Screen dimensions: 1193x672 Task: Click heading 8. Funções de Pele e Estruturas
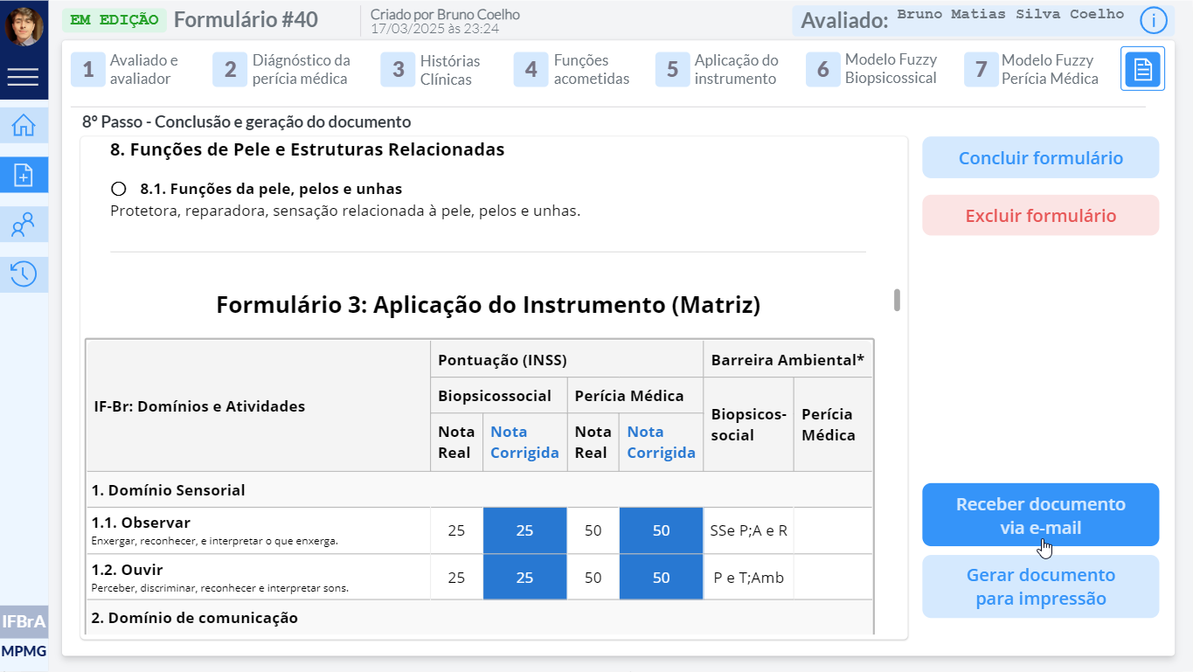click(308, 149)
